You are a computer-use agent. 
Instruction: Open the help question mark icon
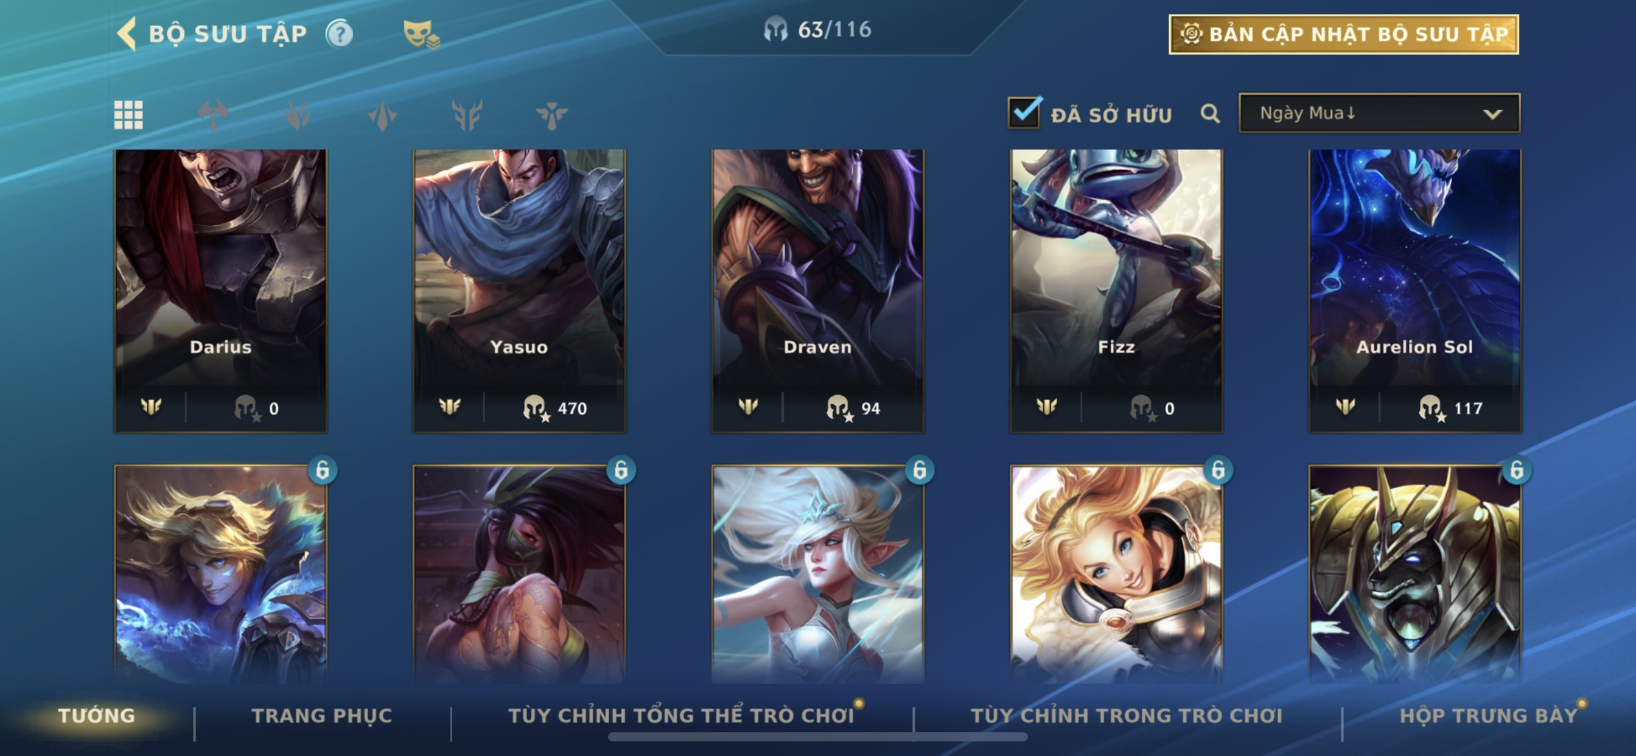340,33
